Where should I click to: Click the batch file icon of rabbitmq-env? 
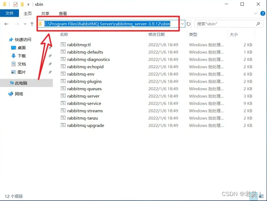pos(63,74)
